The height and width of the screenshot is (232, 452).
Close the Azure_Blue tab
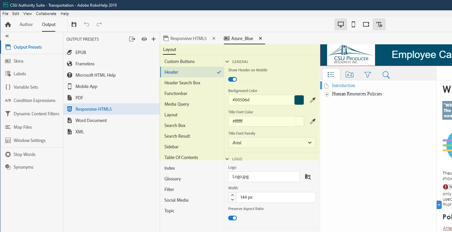(260, 38)
